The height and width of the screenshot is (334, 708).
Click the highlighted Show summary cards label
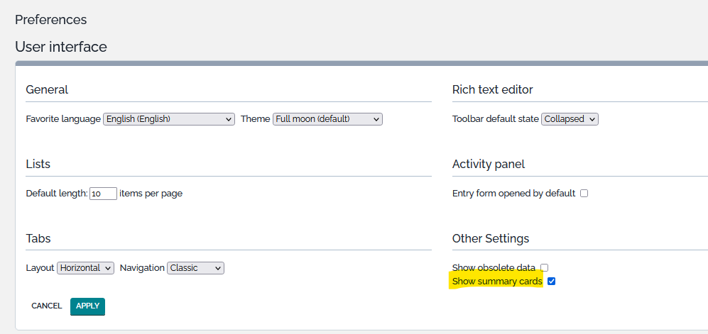click(x=497, y=282)
